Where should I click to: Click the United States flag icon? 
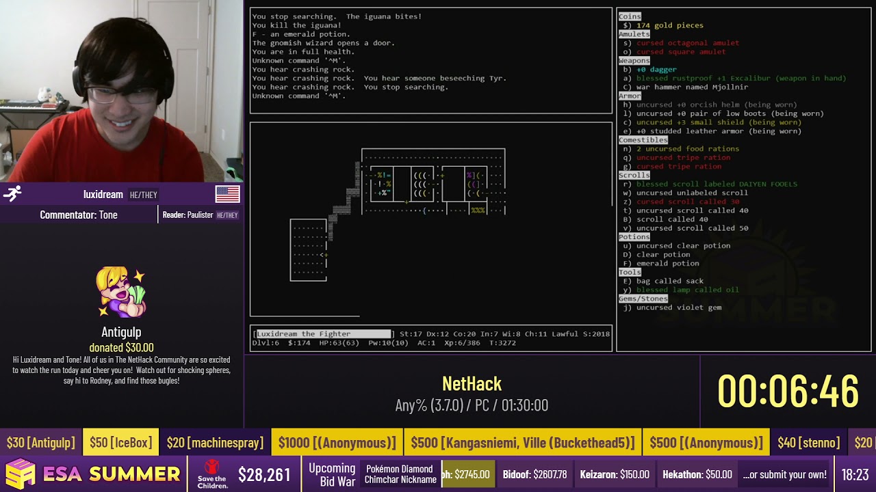coord(227,194)
